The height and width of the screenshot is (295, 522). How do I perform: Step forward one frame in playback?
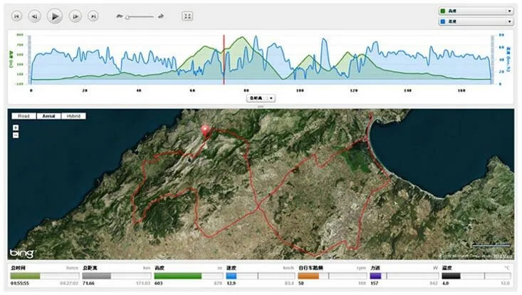[75, 16]
